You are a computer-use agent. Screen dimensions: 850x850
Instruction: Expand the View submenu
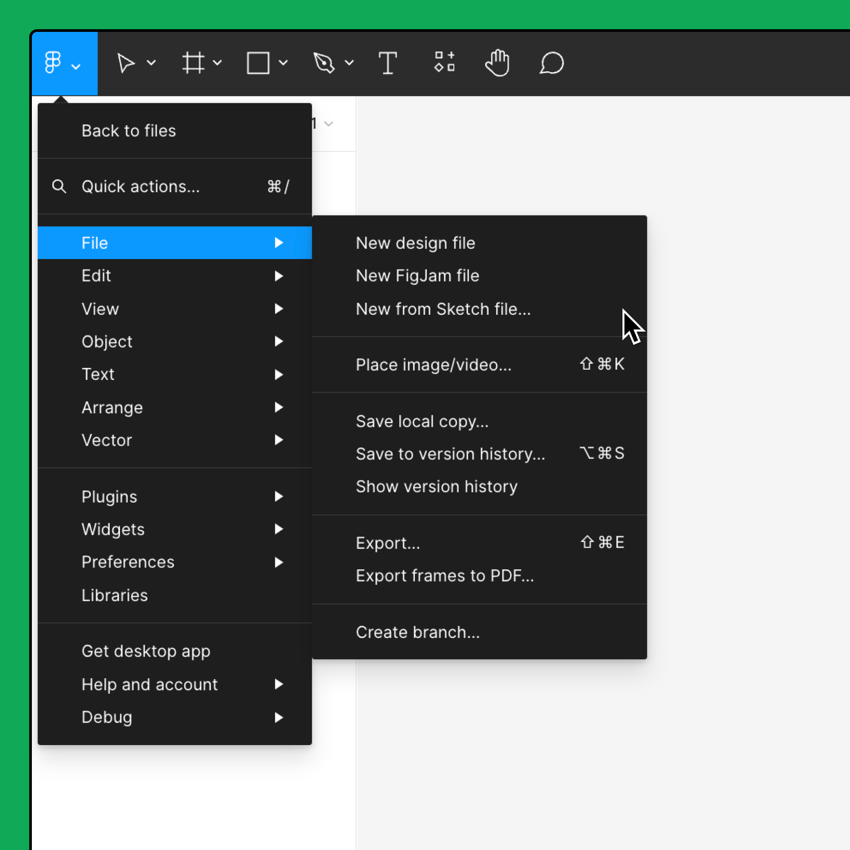coord(175,309)
